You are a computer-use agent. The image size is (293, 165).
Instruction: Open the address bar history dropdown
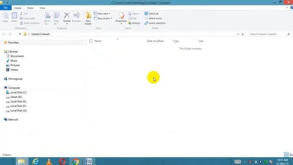238,34
